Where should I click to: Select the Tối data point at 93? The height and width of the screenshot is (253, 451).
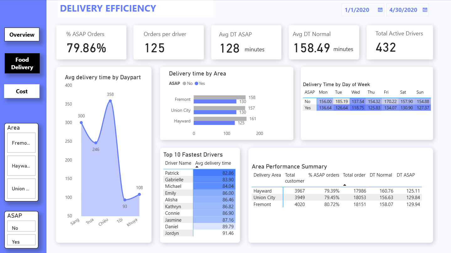tap(125, 200)
